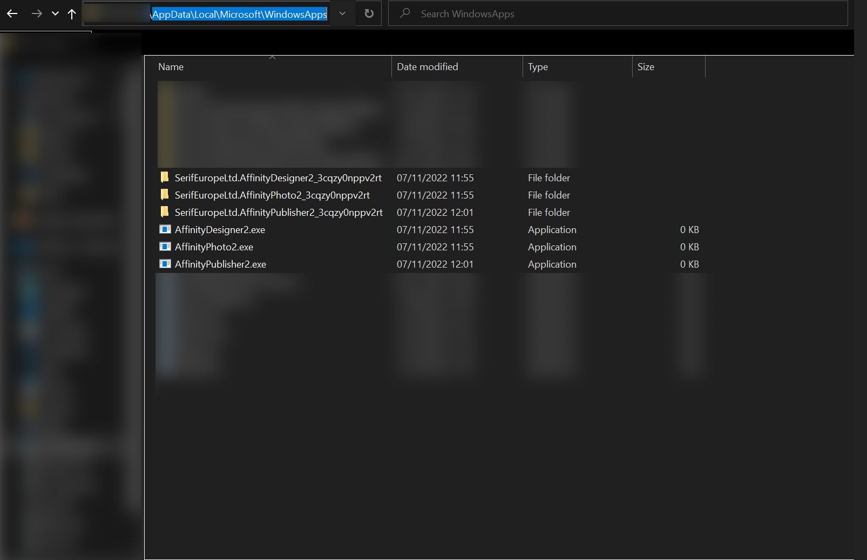867x560 pixels.
Task: Click the 0 KB size of AffinityPhoto2.exe
Action: tap(689, 247)
